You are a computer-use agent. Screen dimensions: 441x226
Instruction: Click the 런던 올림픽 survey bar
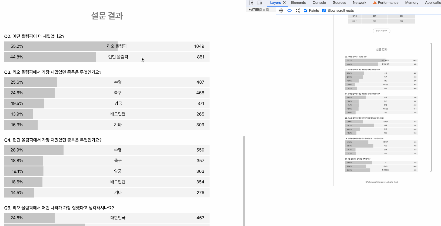107,57
